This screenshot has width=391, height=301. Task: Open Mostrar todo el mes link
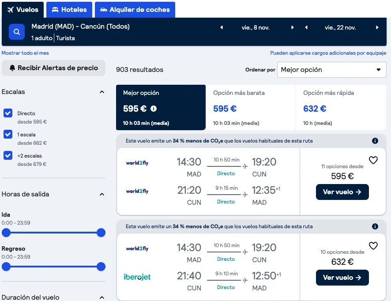(x=25, y=53)
